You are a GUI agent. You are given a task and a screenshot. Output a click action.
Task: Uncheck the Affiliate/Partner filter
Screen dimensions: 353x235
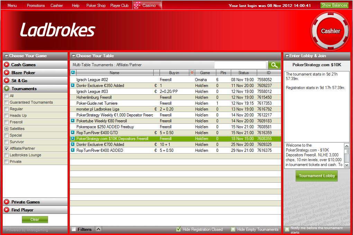(7, 148)
